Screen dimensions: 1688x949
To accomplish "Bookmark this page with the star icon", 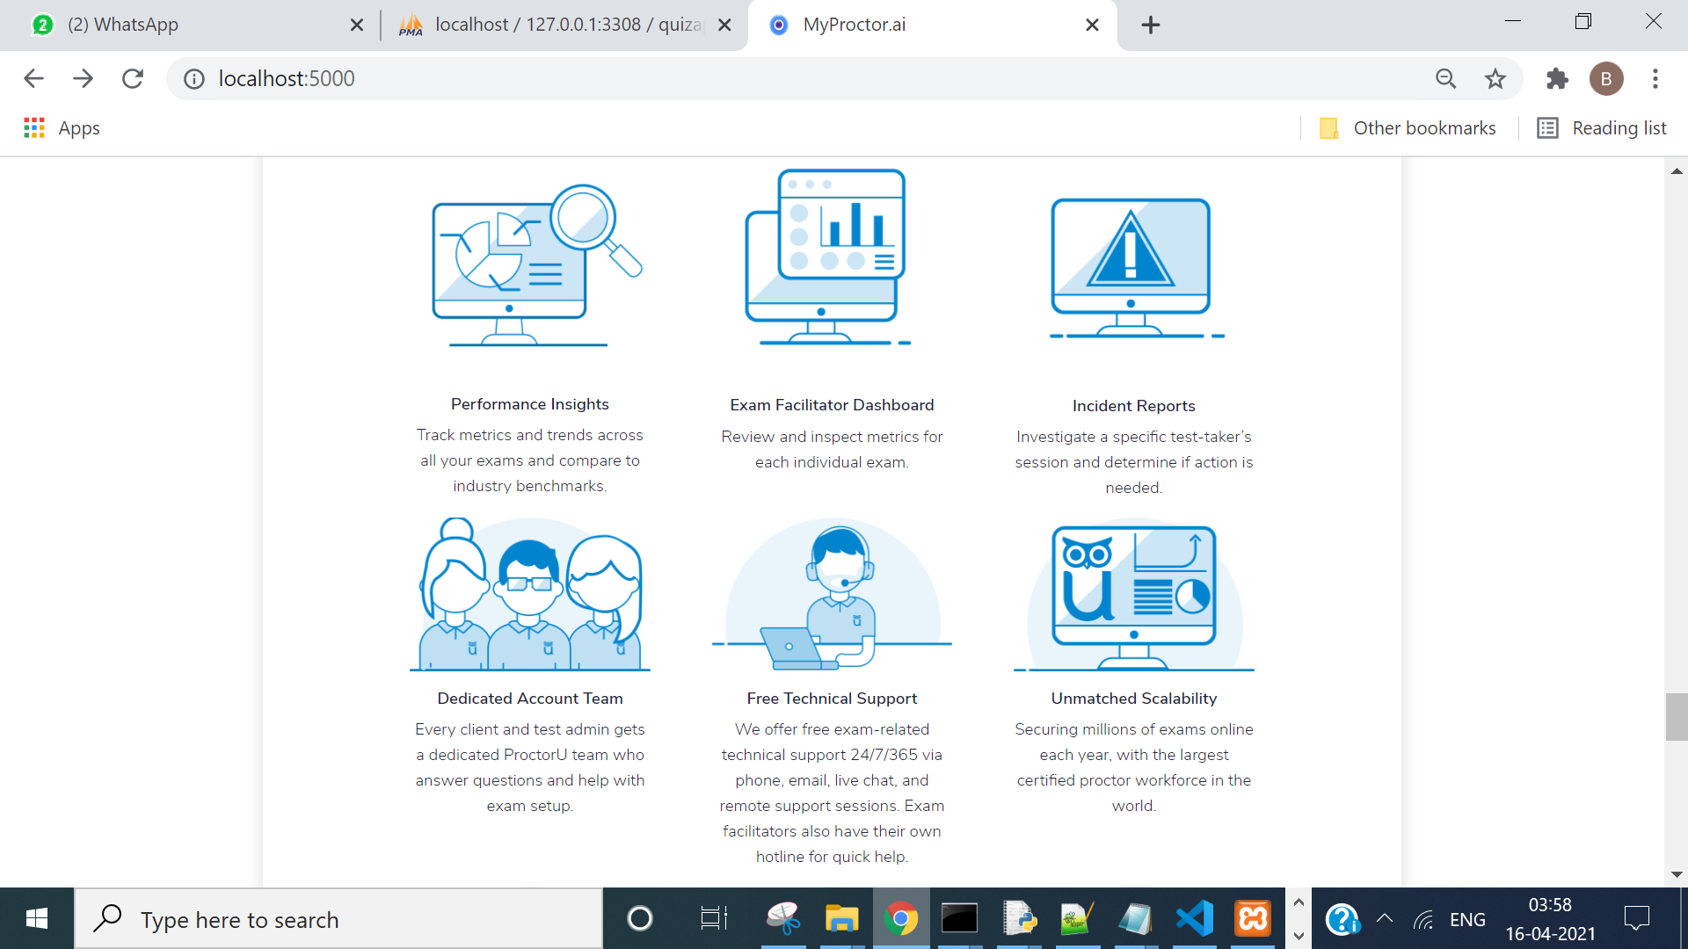I will tap(1495, 79).
